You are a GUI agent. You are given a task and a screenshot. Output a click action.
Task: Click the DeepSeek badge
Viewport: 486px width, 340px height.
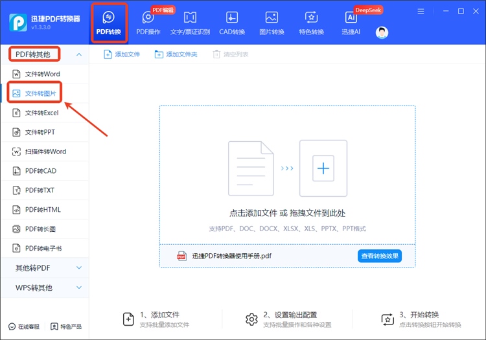pos(368,10)
